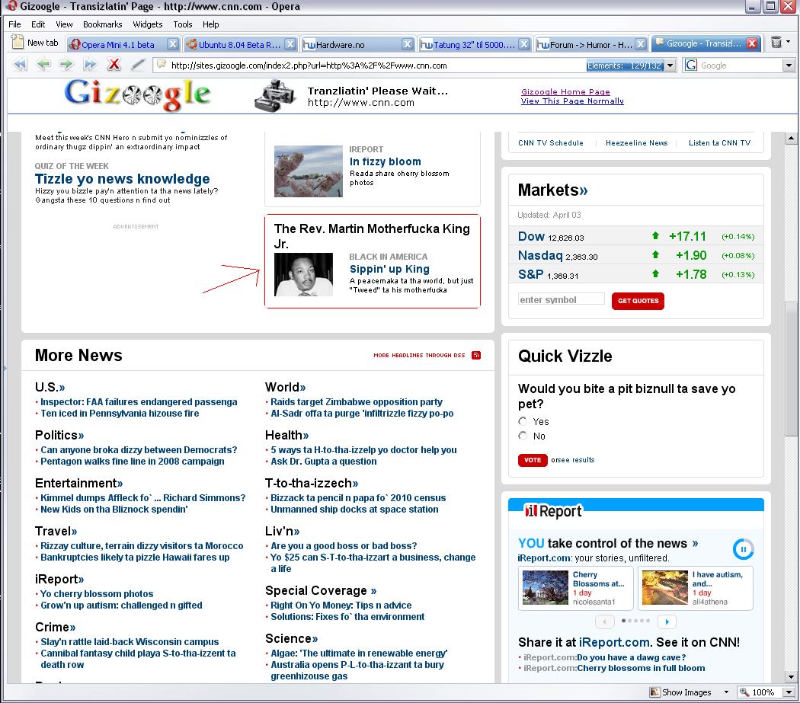Open CNN TV Schedule link

point(551,143)
